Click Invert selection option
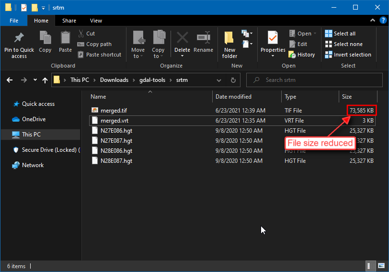The width and height of the screenshot is (389, 272). click(348, 55)
